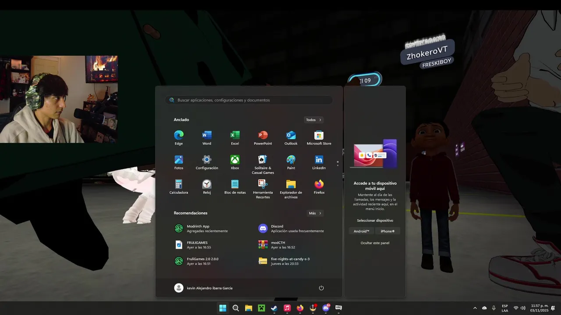The height and width of the screenshot is (315, 561).
Task: Launch the Xbox app
Action: (x=235, y=162)
